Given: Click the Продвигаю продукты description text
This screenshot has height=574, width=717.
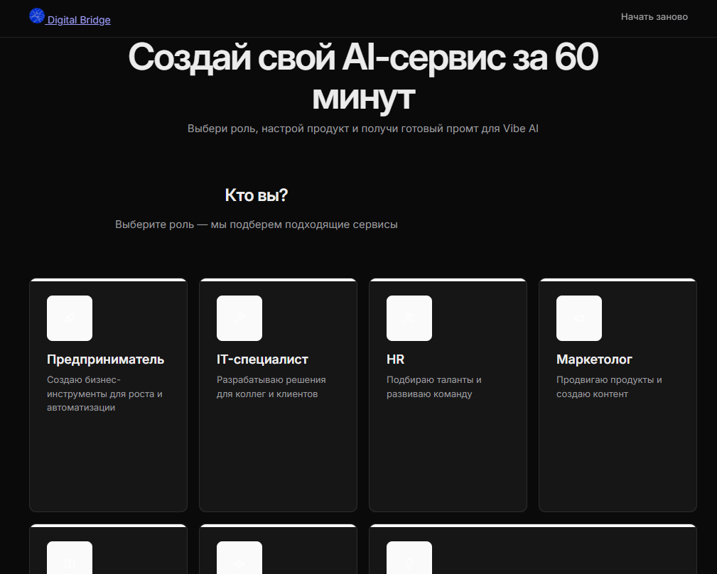Looking at the screenshot, I should [609, 386].
